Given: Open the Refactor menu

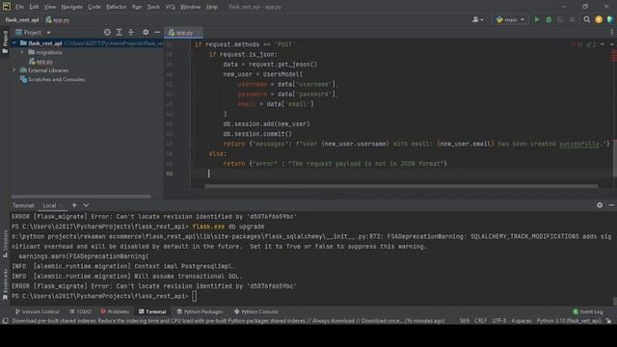Looking at the screenshot, I should (116, 7).
